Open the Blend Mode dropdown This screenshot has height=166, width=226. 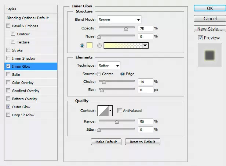click(119, 20)
